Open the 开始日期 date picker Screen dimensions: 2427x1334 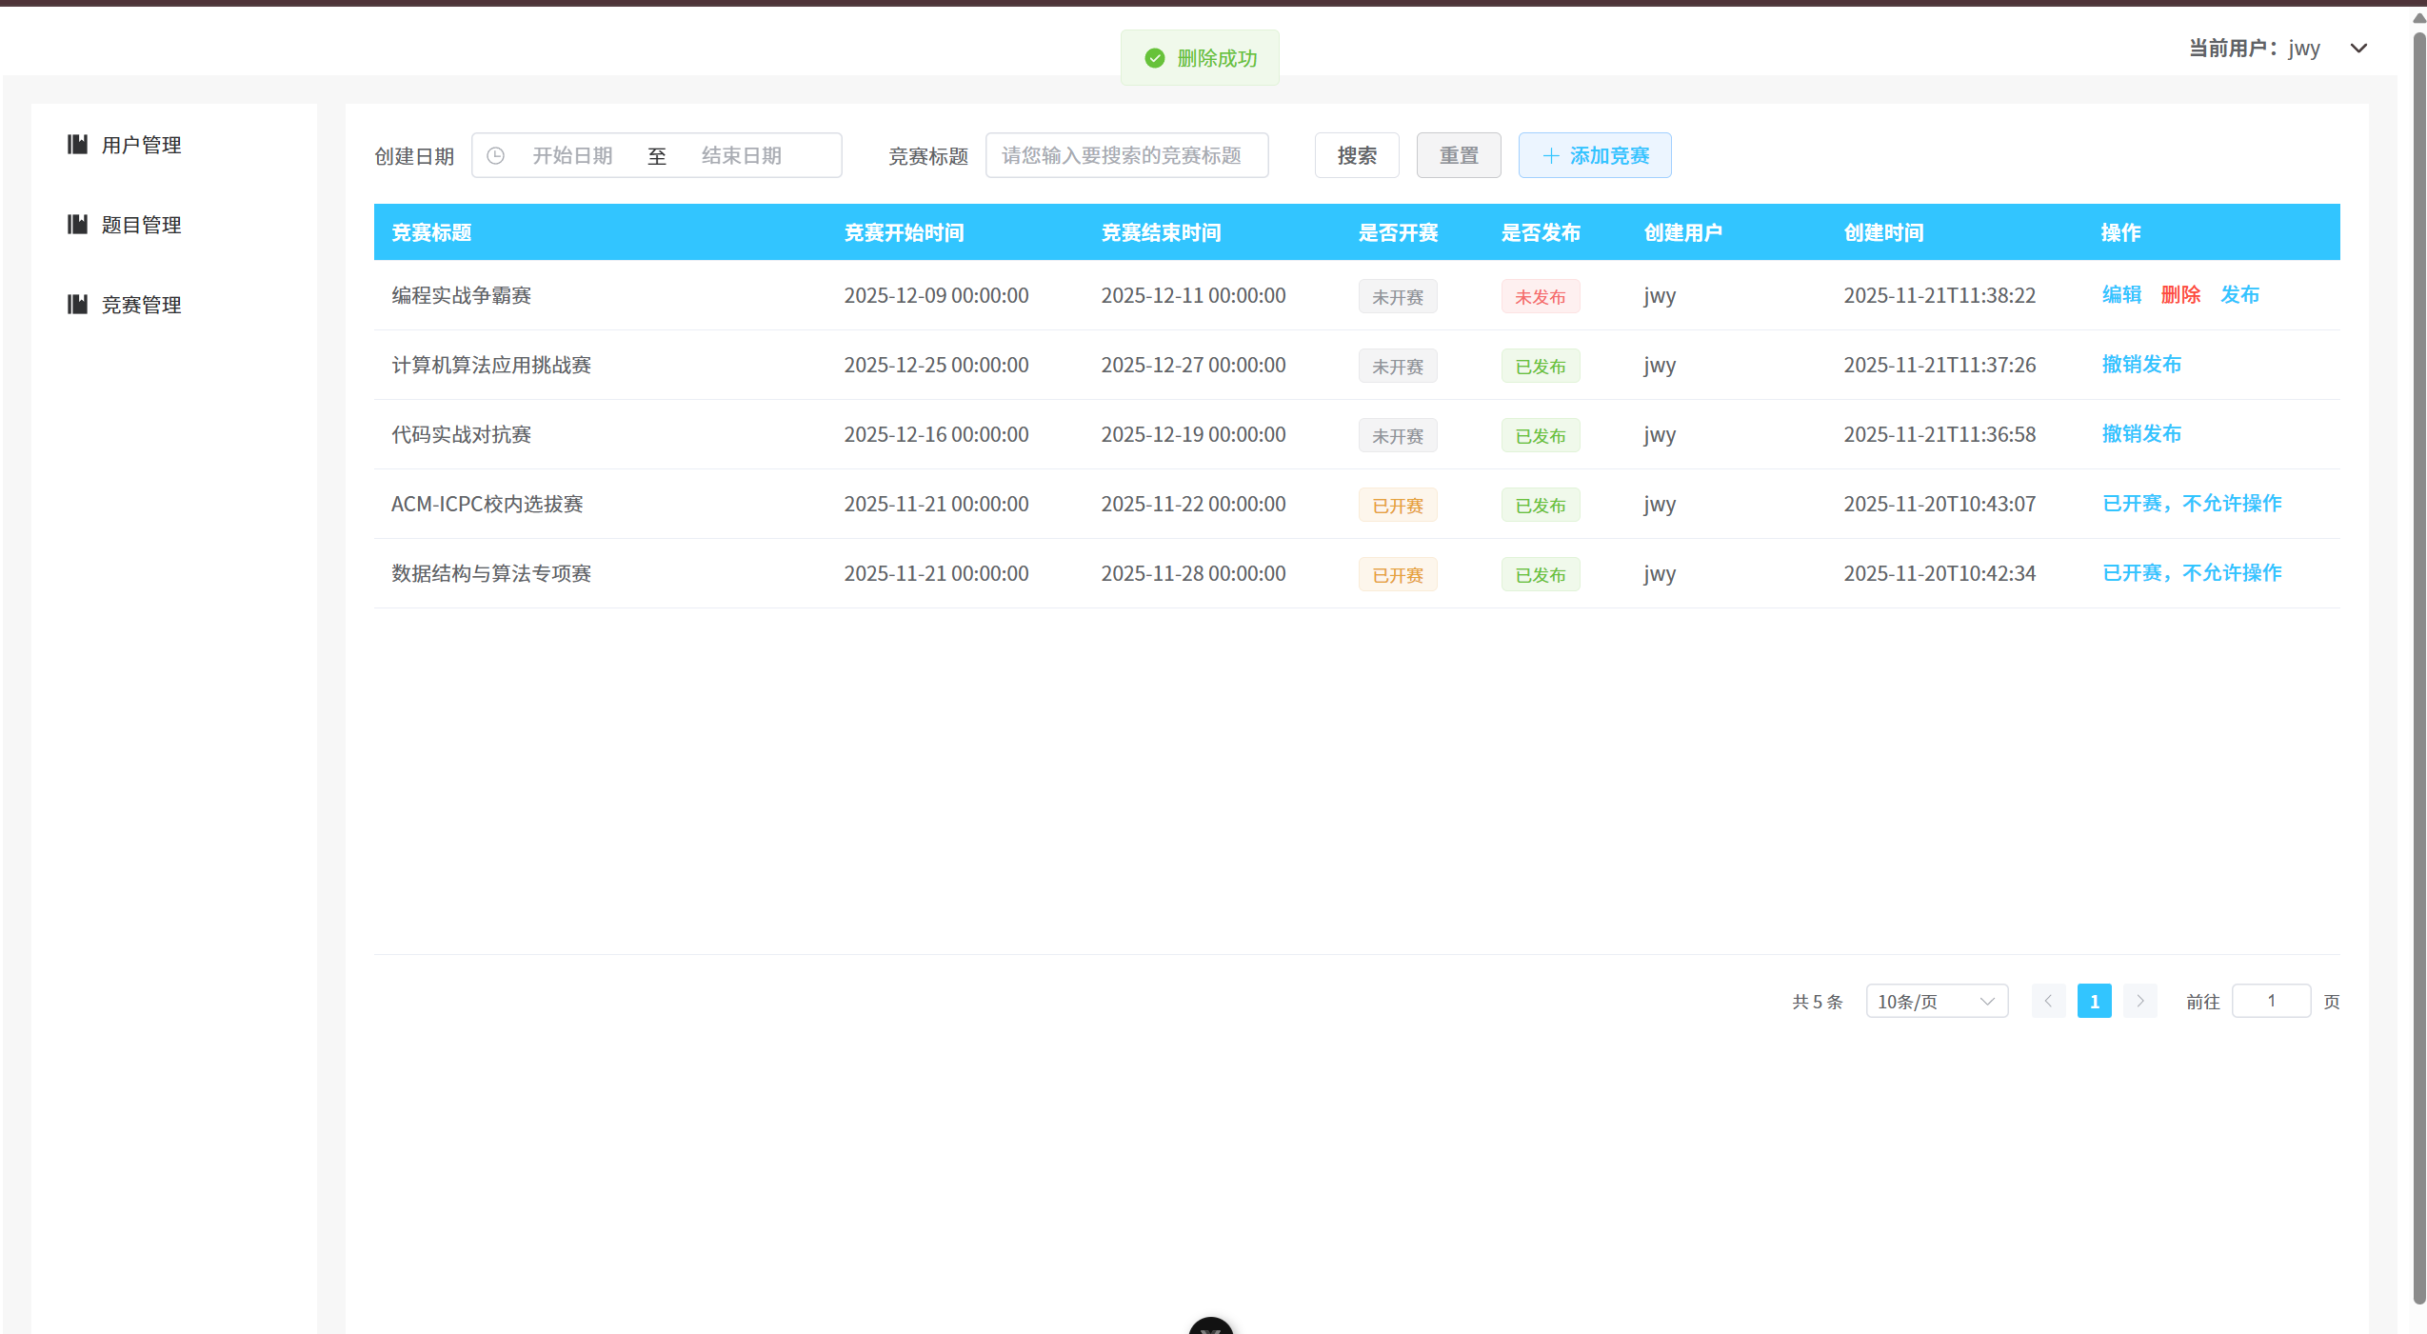572,155
